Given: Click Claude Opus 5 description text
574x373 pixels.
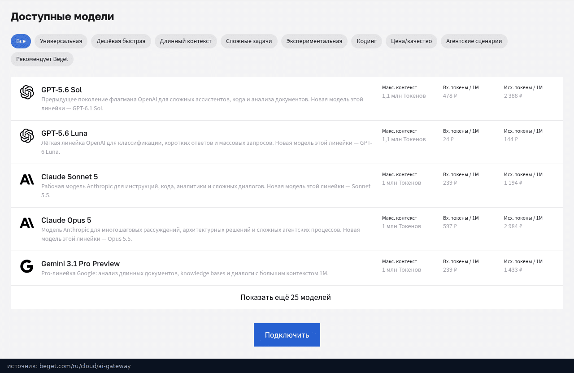Looking at the screenshot, I should coord(200,234).
